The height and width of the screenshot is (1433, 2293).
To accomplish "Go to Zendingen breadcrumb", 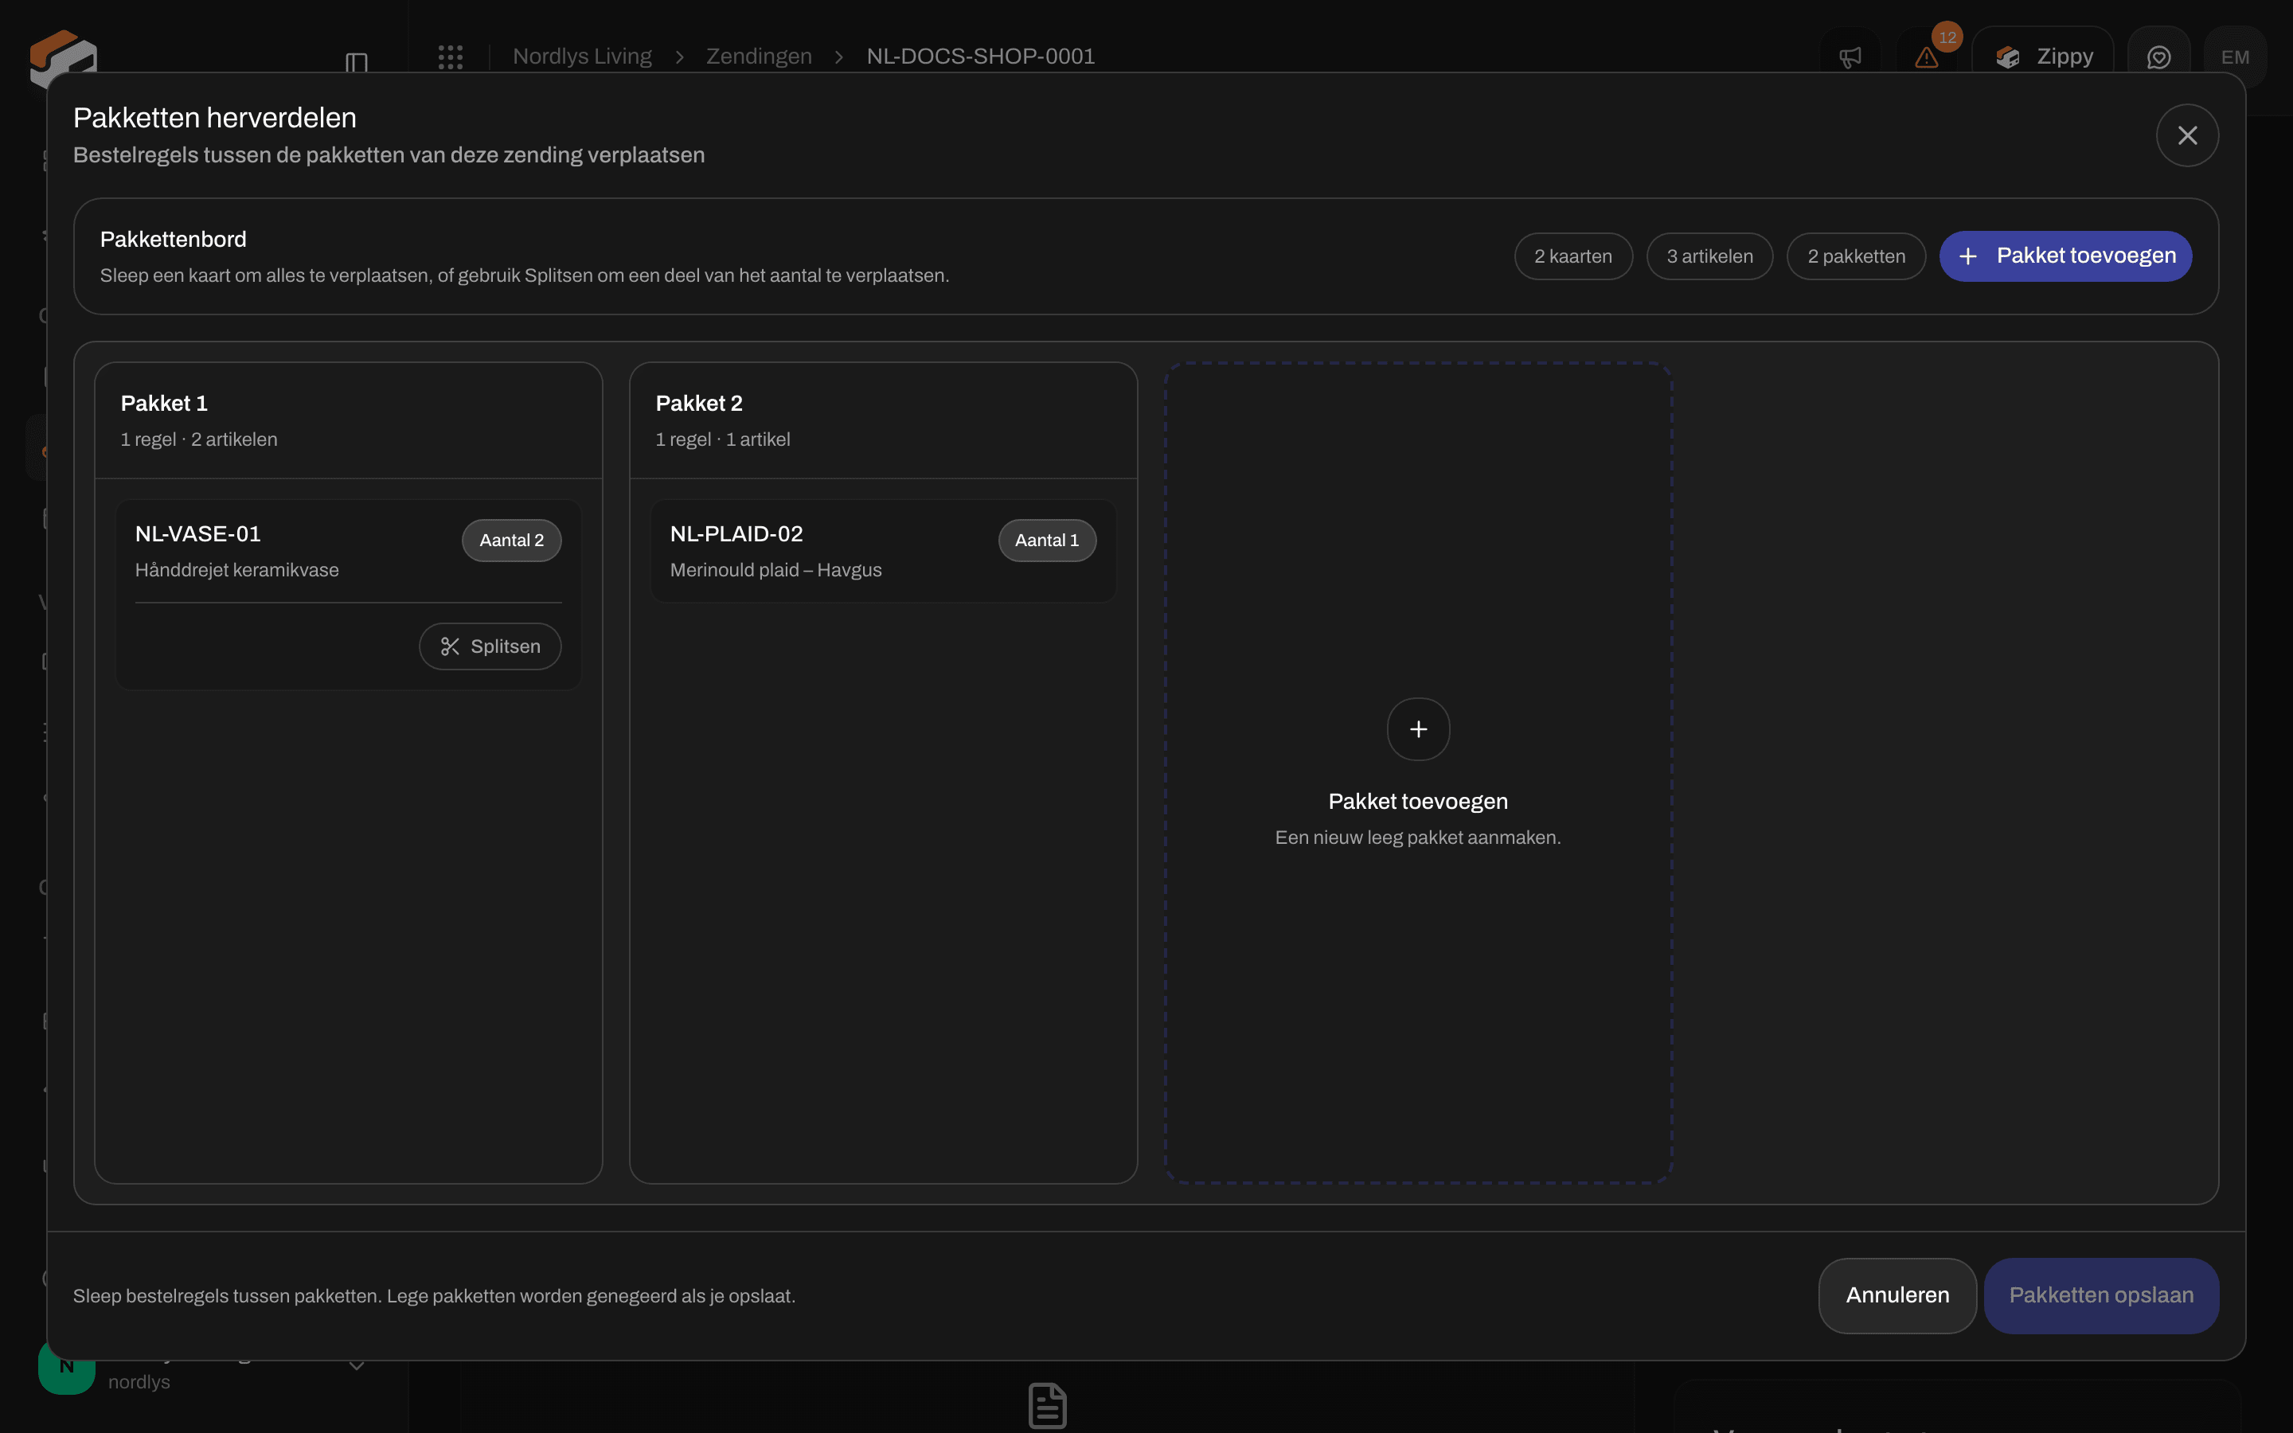I will click(x=759, y=56).
